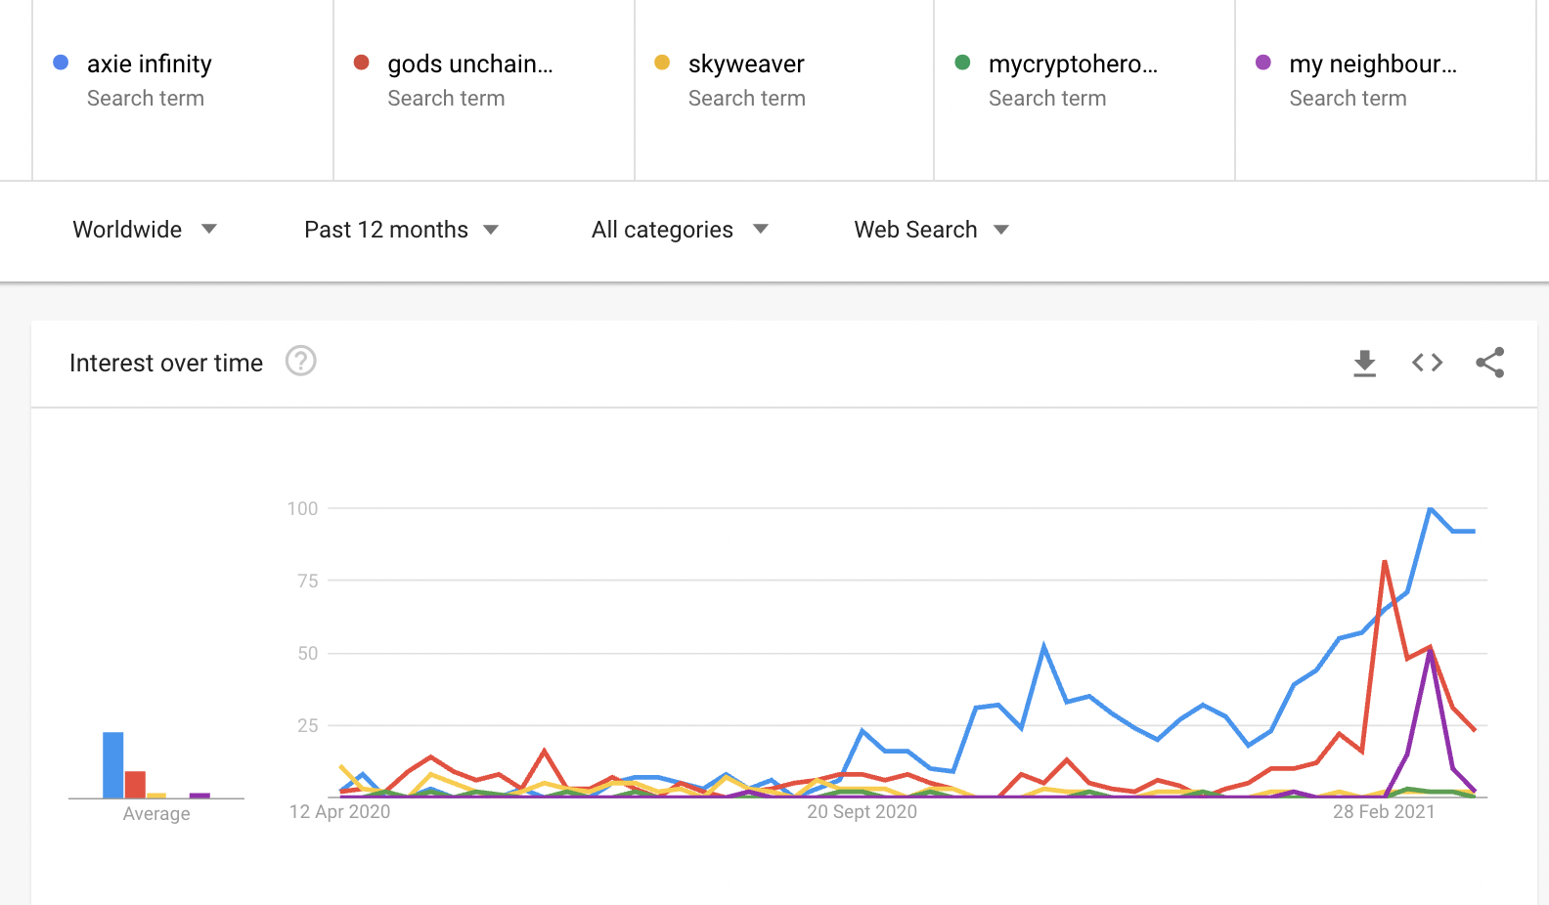The width and height of the screenshot is (1549, 905).
Task: Click the purple my neighbour dot
Action: click(1263, 63)
